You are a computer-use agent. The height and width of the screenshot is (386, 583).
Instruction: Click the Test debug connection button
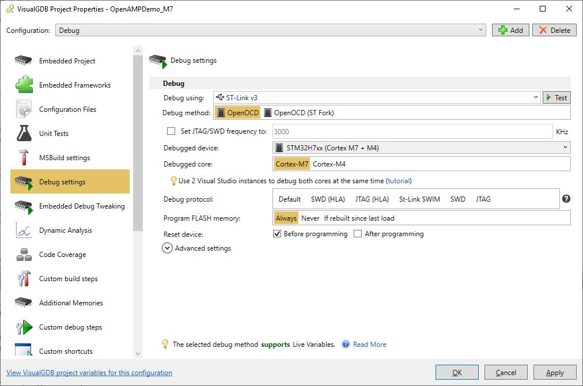tap(556, 97)
